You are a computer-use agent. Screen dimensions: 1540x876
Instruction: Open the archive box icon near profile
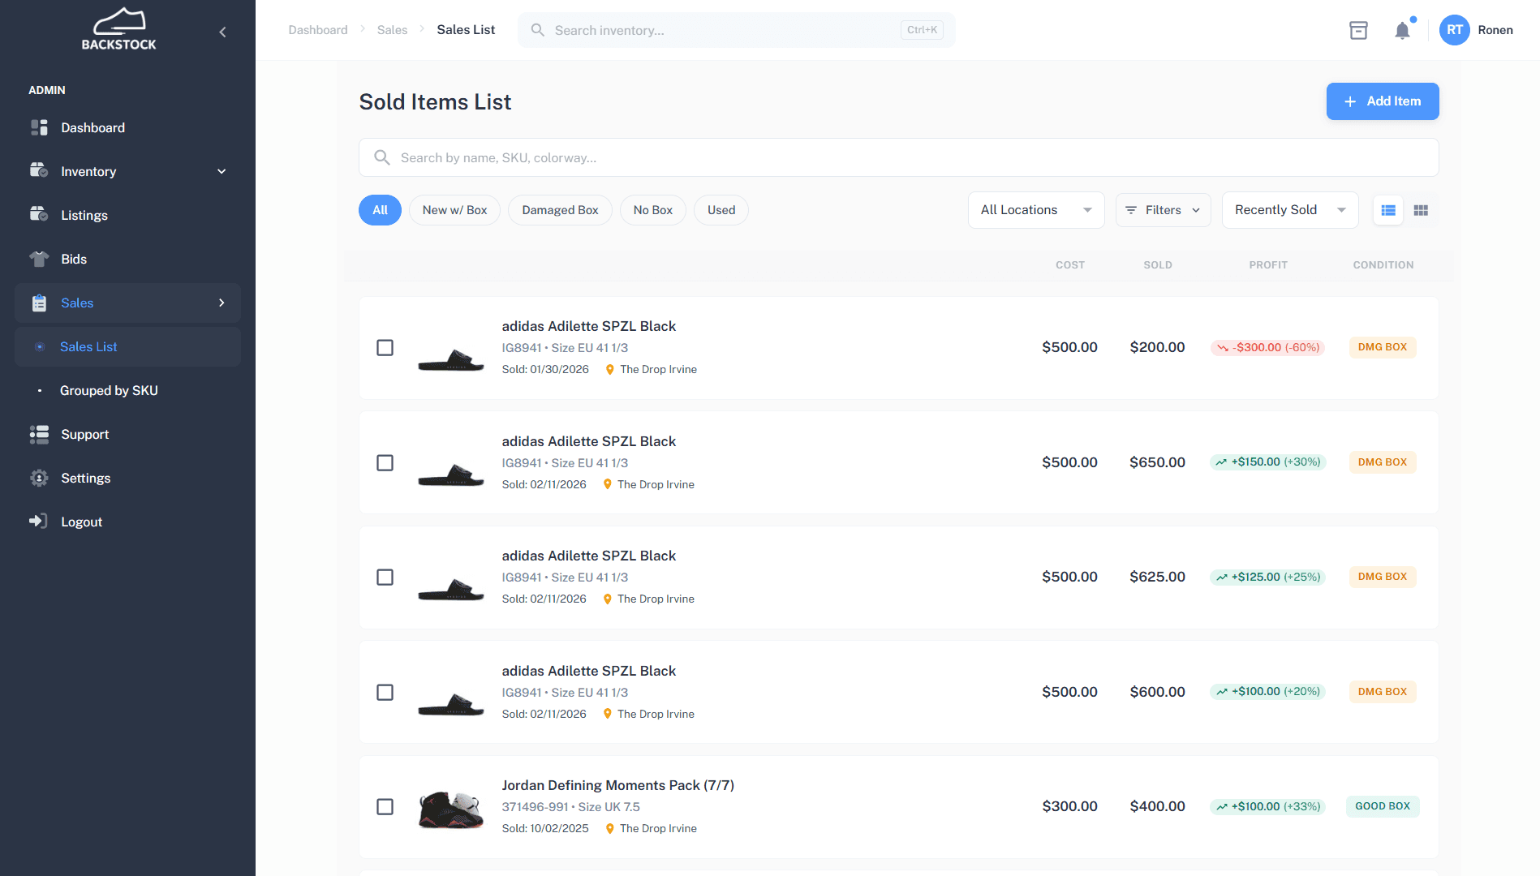tap(1359, 30)
